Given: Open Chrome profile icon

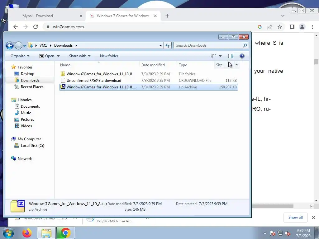Looking at the screenshot, I should pos(302,27).
